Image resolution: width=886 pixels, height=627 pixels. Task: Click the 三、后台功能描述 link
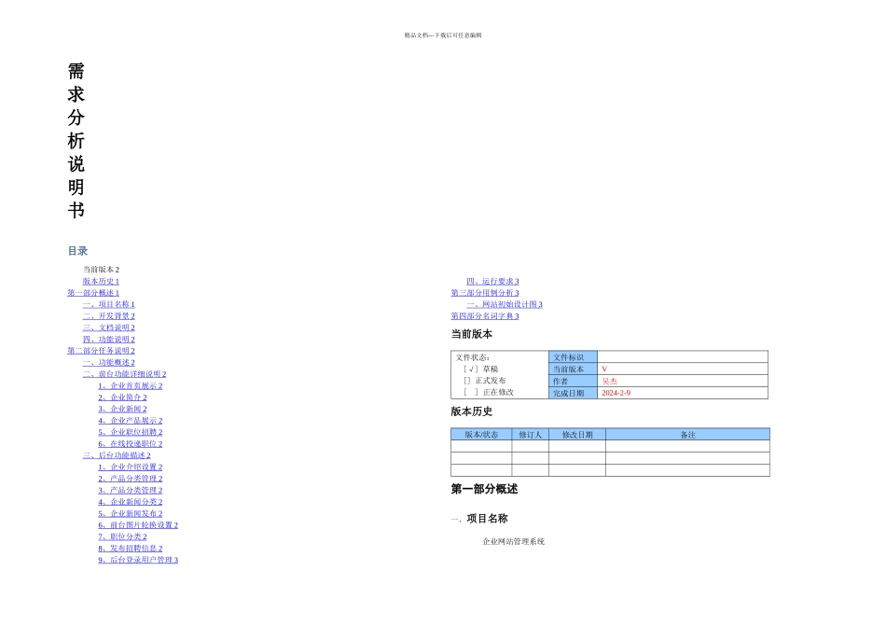117,455
